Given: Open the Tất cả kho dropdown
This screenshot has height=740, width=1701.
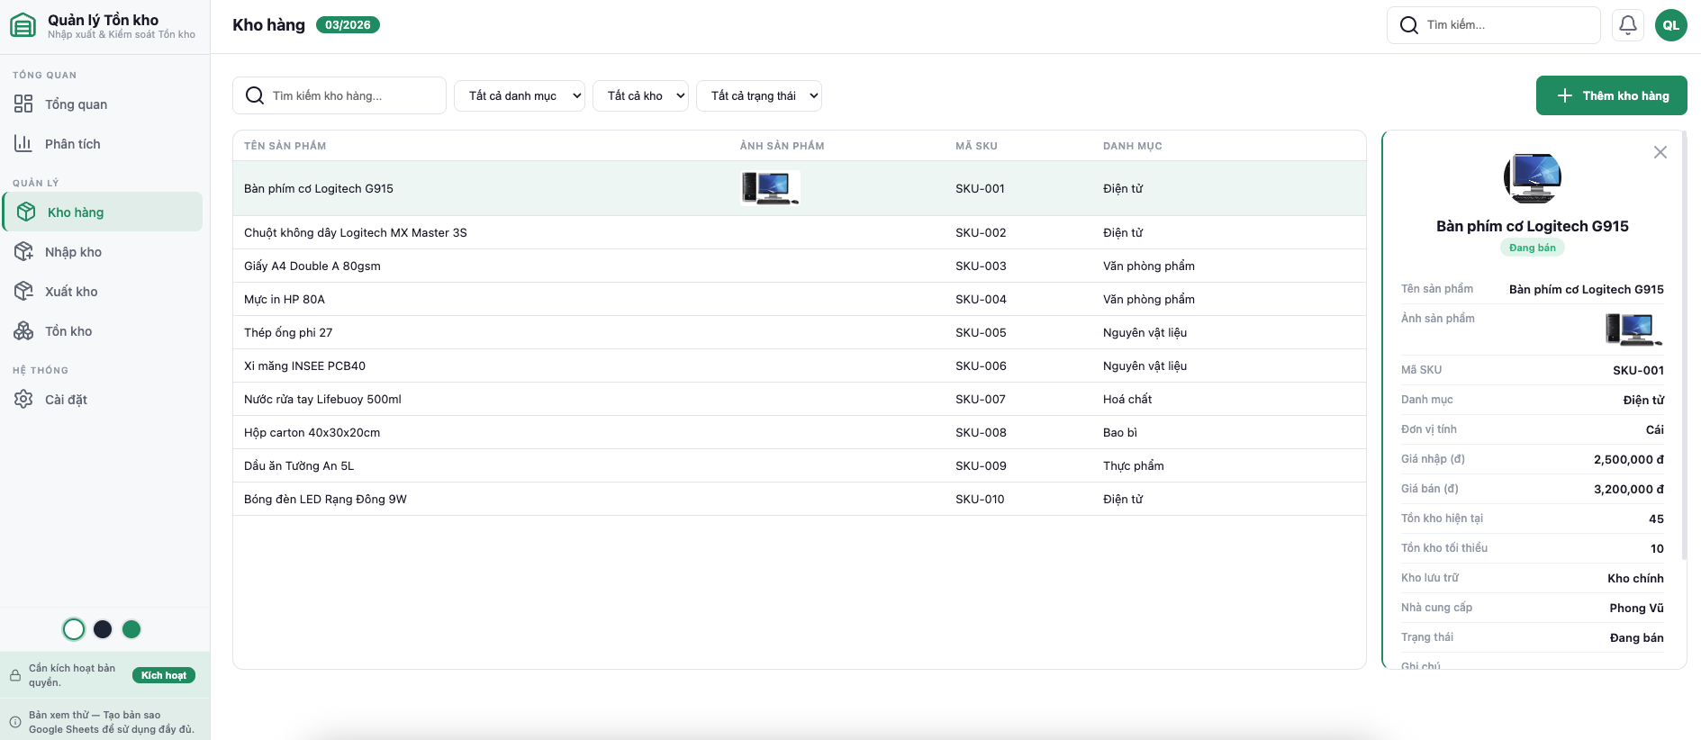Looking at the screenshot, I should tap(640, 96).
